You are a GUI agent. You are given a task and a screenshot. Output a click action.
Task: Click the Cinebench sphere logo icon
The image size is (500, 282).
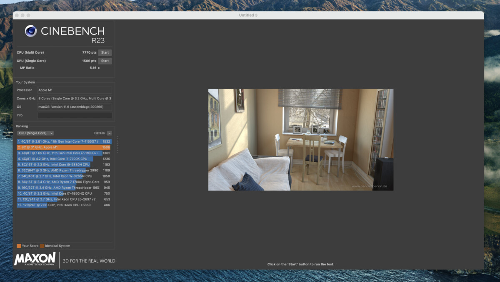pyautogui.click(x=31, y=31)
